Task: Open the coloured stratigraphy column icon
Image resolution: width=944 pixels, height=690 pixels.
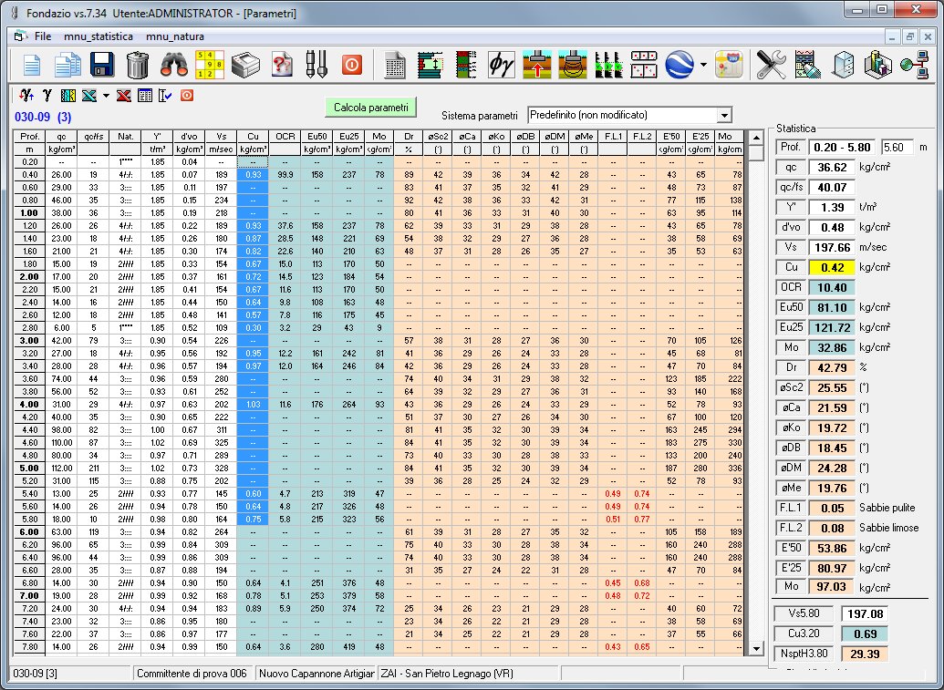Action: [466, 65]
